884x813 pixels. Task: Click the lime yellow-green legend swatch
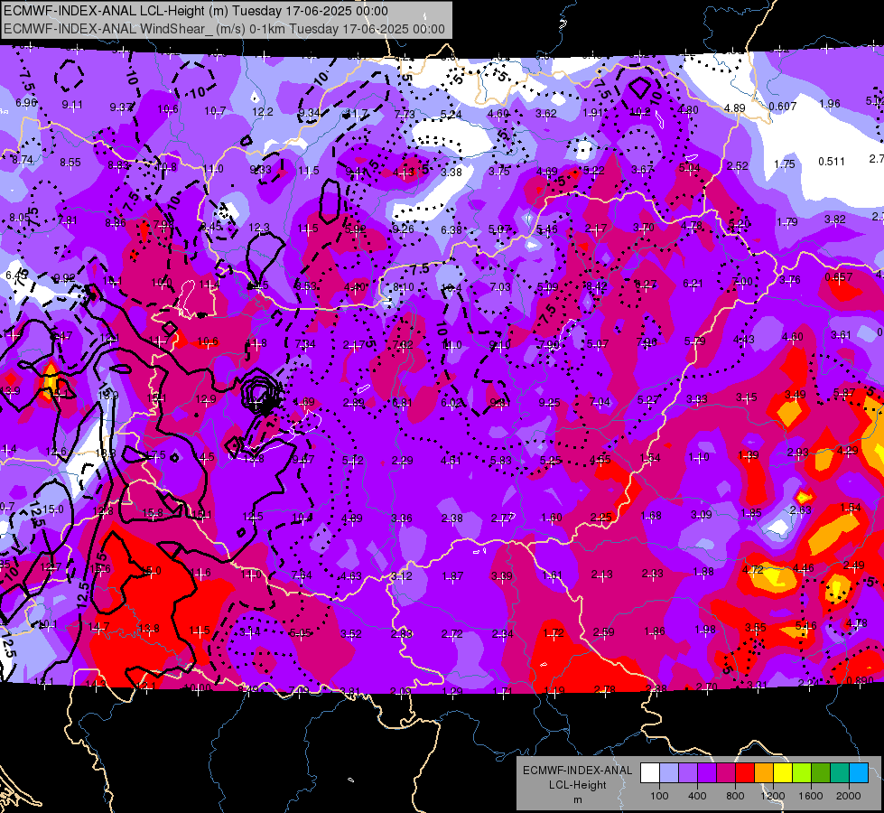coord(802,773)
